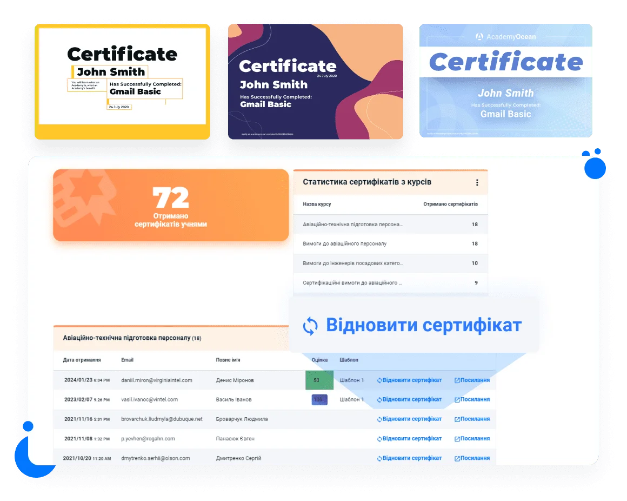Screen dimensions: 627x501
Task: Click the green score badge showing 50
Action: click(317, 380)
